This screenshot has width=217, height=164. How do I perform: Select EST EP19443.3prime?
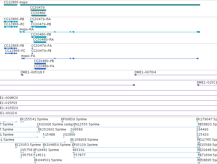coord(34,153)
